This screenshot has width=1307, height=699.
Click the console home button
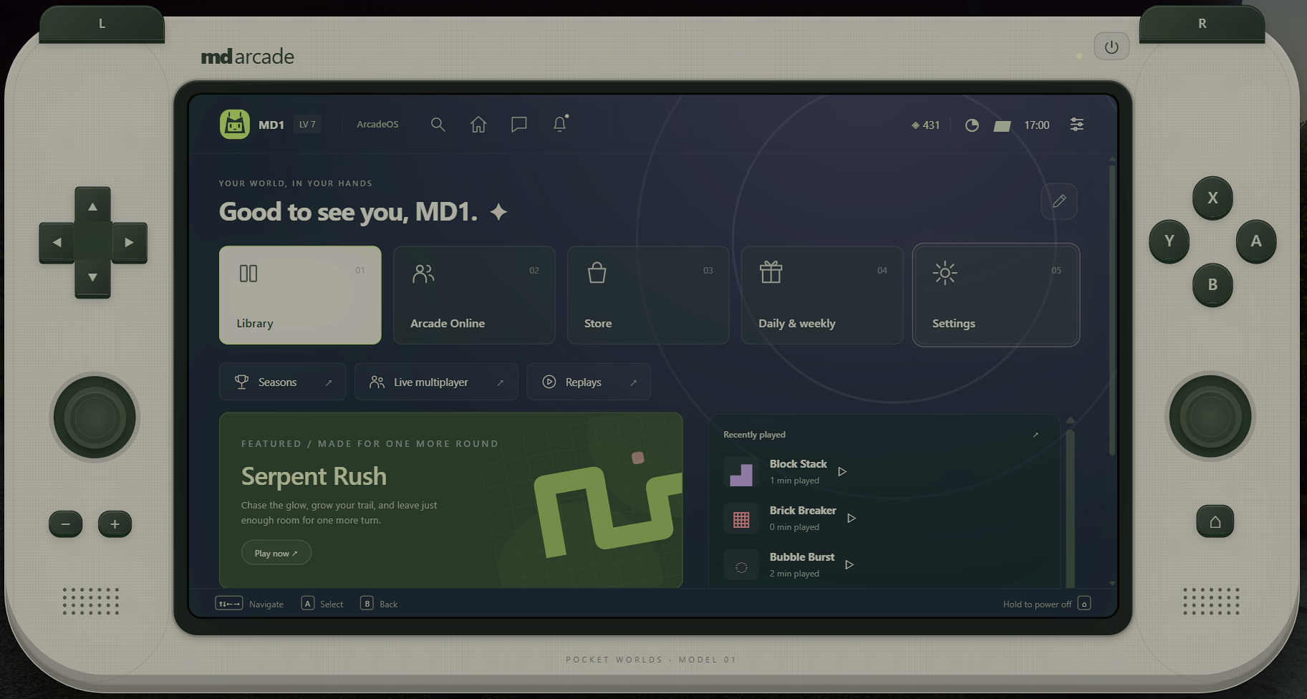click(1215, 521)
